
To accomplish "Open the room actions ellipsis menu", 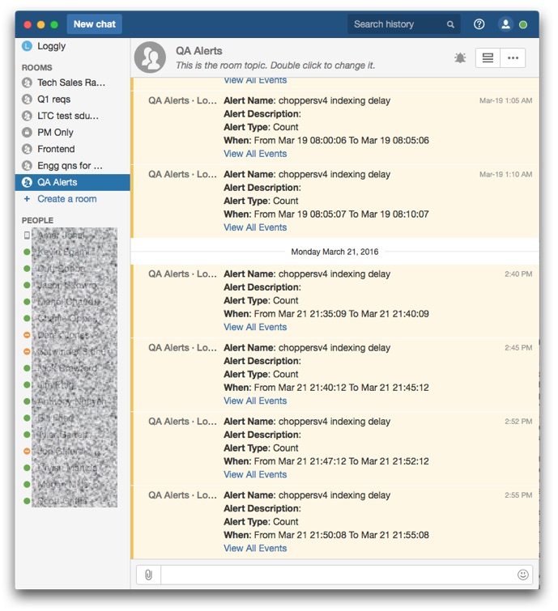I will pyautogui.click(x=513, y=58).
